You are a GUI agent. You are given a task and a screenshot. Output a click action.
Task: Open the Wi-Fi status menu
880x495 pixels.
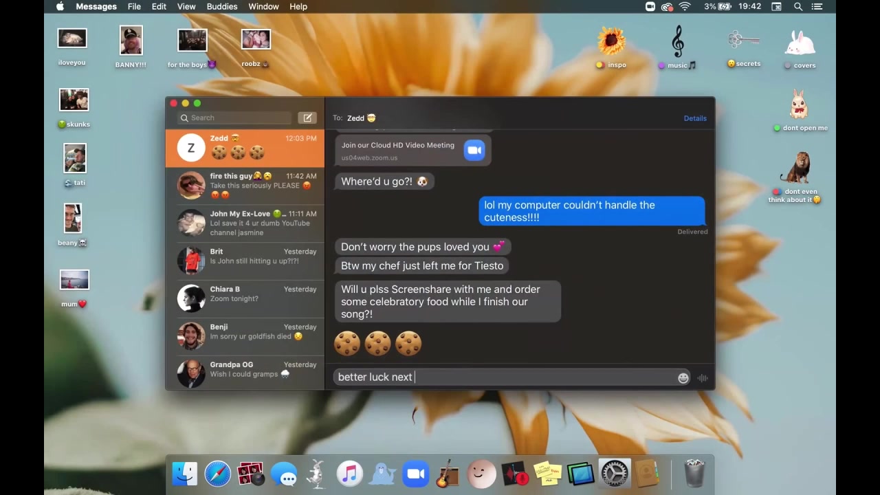[x=685, y=6]
